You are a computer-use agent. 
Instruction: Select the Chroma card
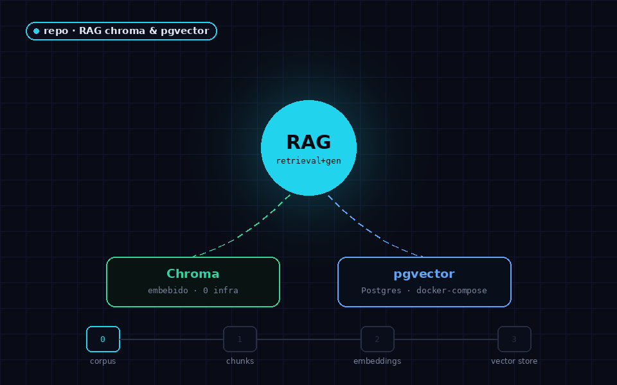coord(193,282)
